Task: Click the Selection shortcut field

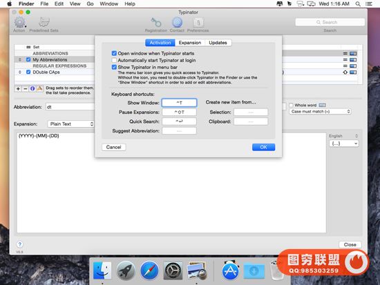Action: [251, 112]
